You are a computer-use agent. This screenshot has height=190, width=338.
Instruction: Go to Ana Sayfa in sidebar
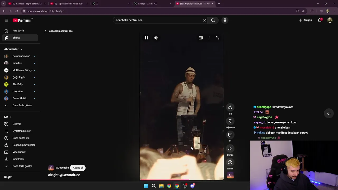20,31
